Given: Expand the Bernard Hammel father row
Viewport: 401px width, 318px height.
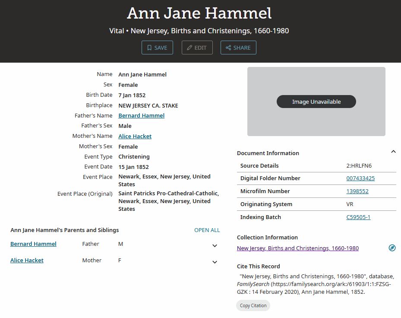Looking at the screenshot, I should [x=215, y=246].
